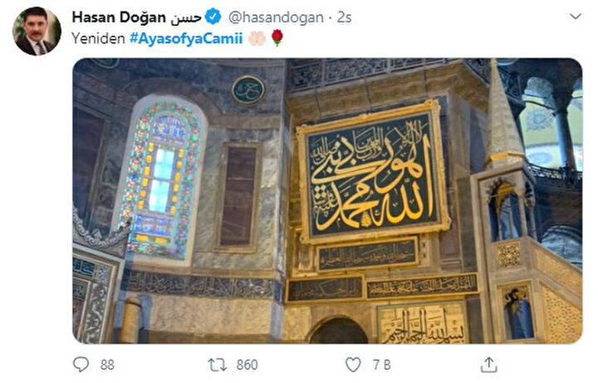Viewport: 598px width, 383px height.
Task: View the attached Hagia Sophia photo
Action: pyautogui.click(x=327, y=201)
